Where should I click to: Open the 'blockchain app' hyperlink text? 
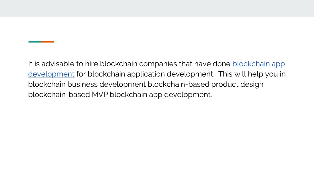(x=258, y=64)
